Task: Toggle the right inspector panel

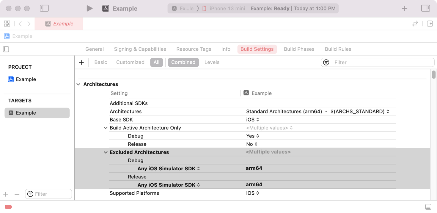Action: click(x=425, y=8)
